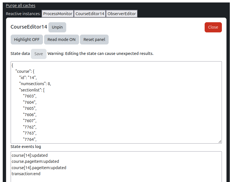Screen dimensions: 232x182
Task: Click the "numsections": 8 line in State data
Action: click(35, 84)
